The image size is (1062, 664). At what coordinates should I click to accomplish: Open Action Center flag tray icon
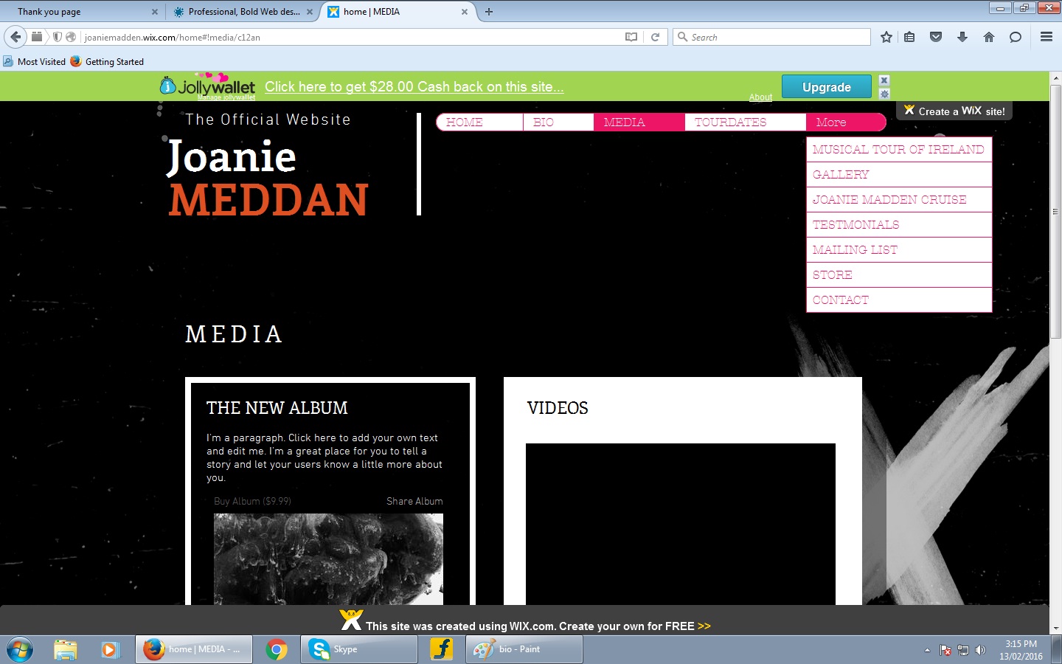(x=945, y=650)
